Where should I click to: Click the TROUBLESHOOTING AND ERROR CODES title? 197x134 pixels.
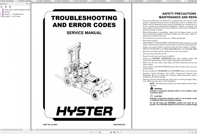point(84,21)
